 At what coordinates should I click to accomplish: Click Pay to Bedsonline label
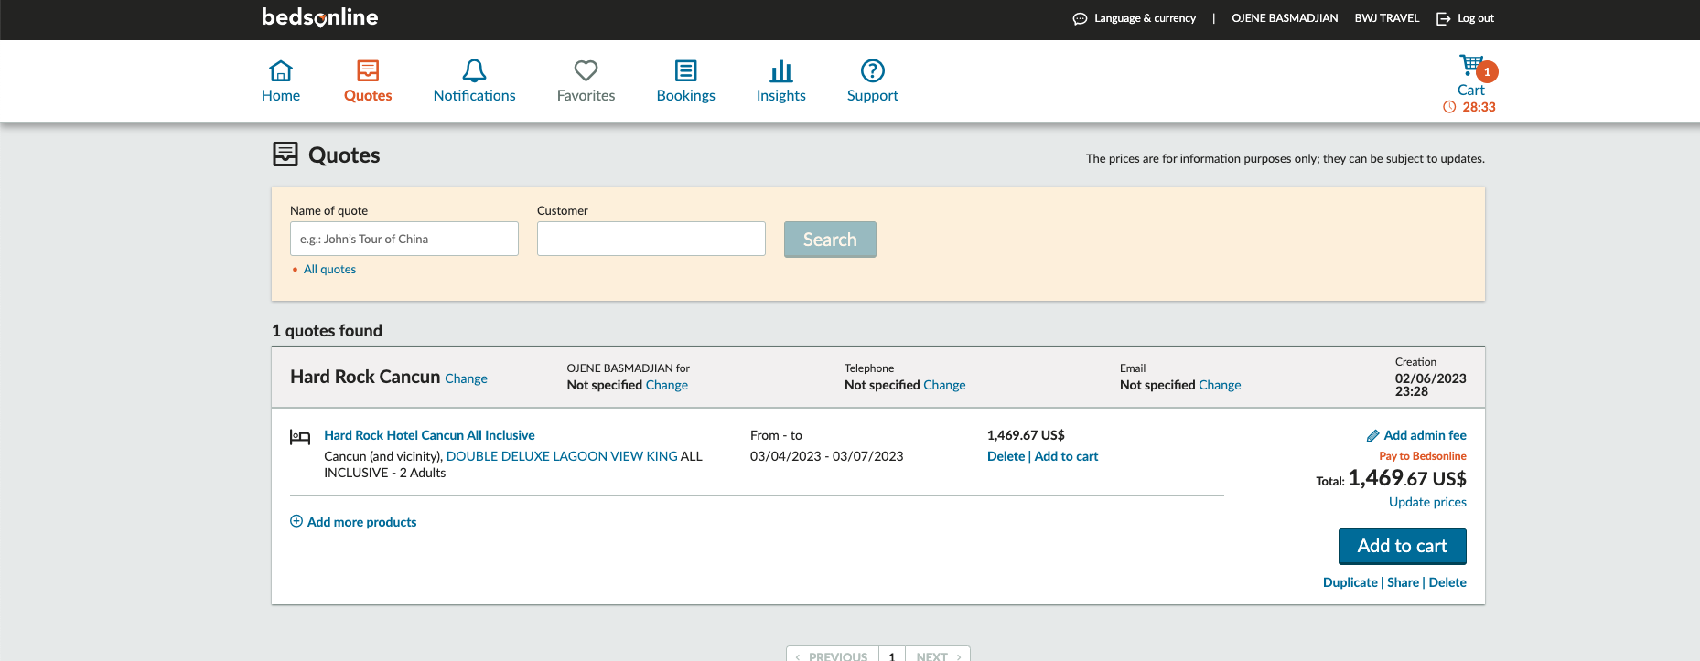[1423, 456]
